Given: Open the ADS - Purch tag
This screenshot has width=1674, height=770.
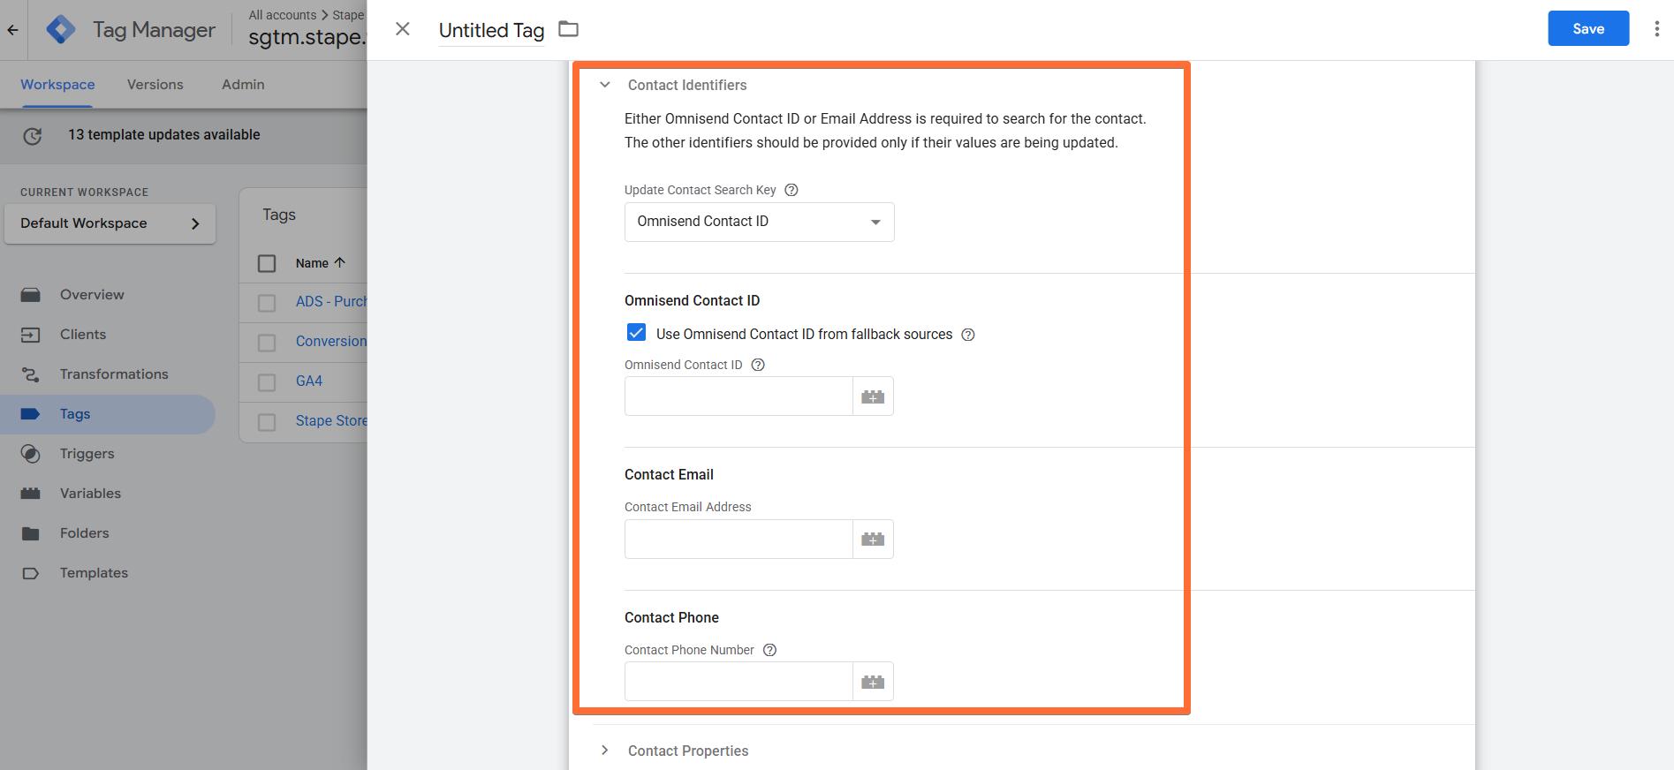Looking at the screenshot, I should (x=331, y=301).
